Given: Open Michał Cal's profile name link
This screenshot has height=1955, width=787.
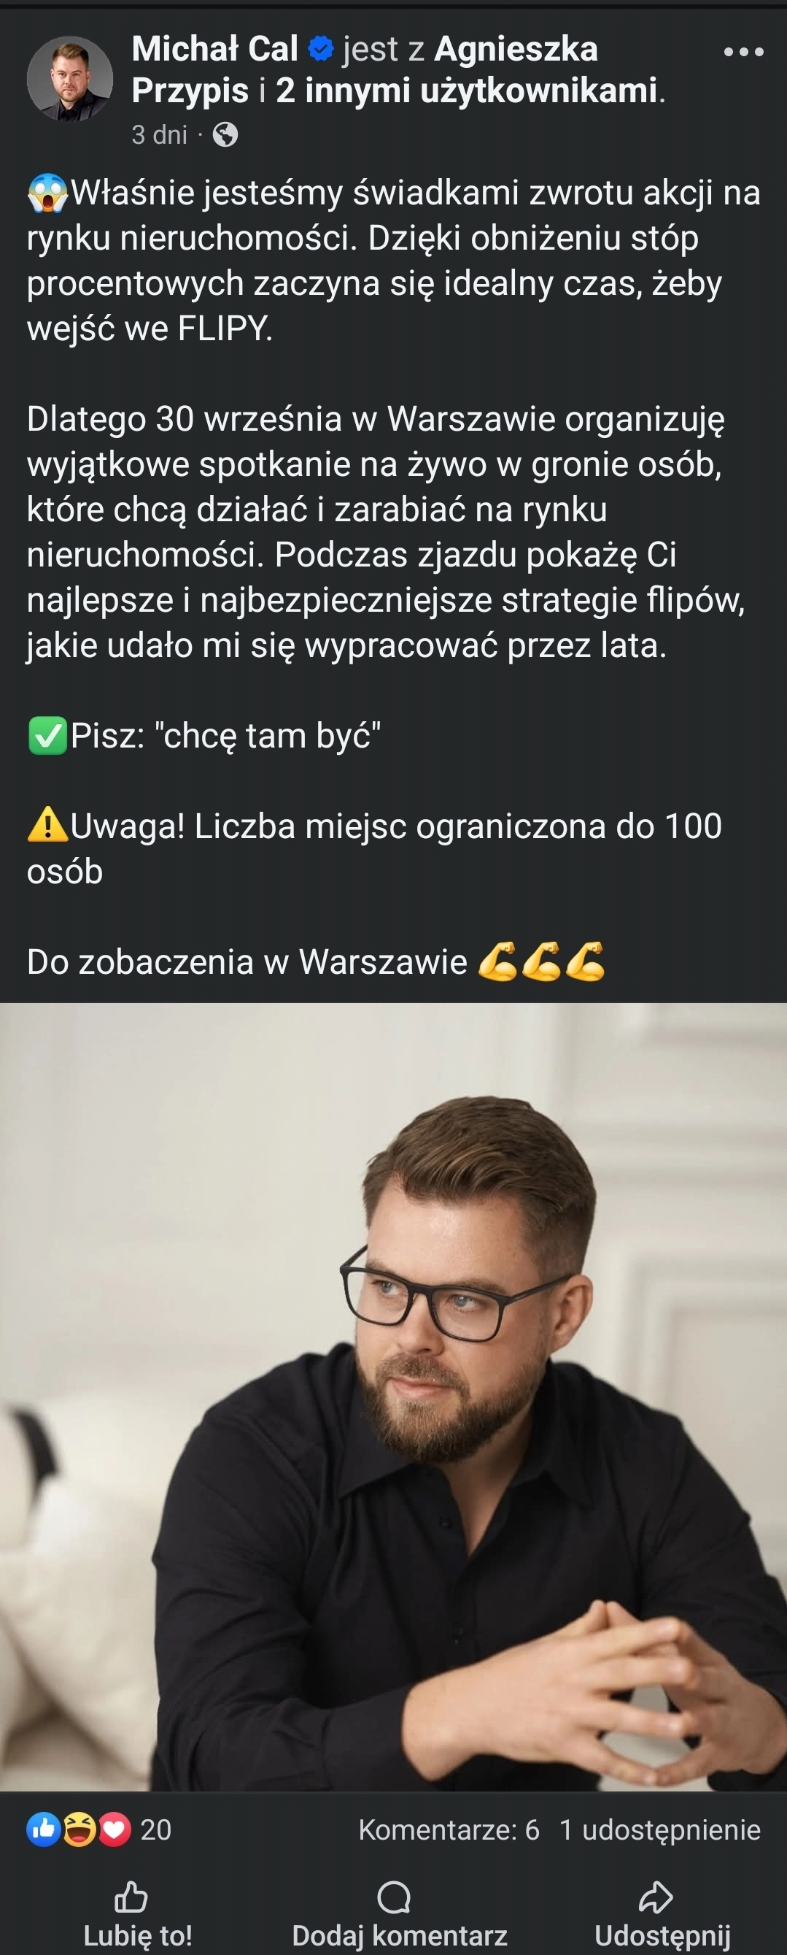Looking at the screenshot, I should pyautogui.click(x=214, y=50).
